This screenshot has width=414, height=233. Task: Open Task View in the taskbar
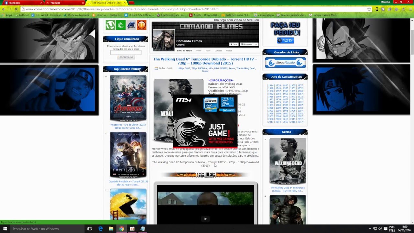90,229
